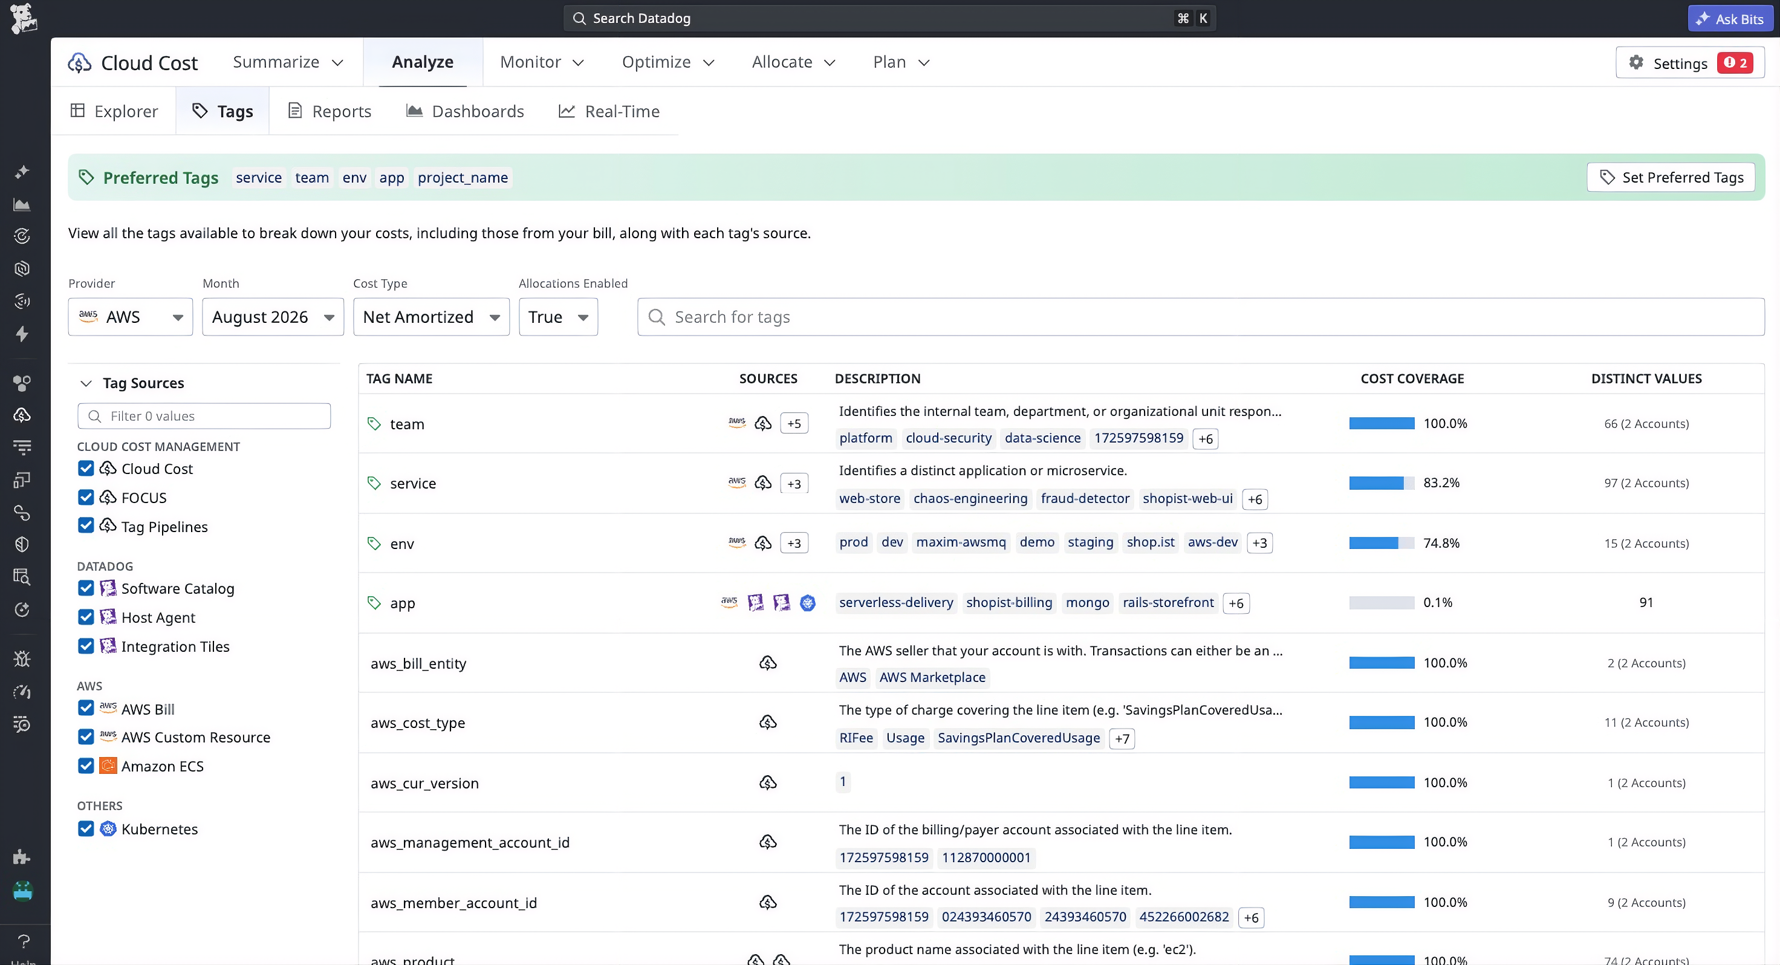Image resolution: width=1780 pixels, height=965 pixels.
Task: Toggle the Software Catalog checkbox
Action: pos(86,588)
